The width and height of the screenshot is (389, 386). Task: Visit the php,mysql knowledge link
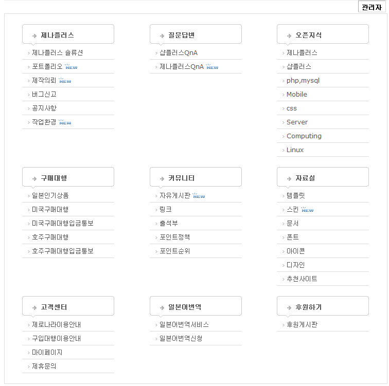(303, 80)
